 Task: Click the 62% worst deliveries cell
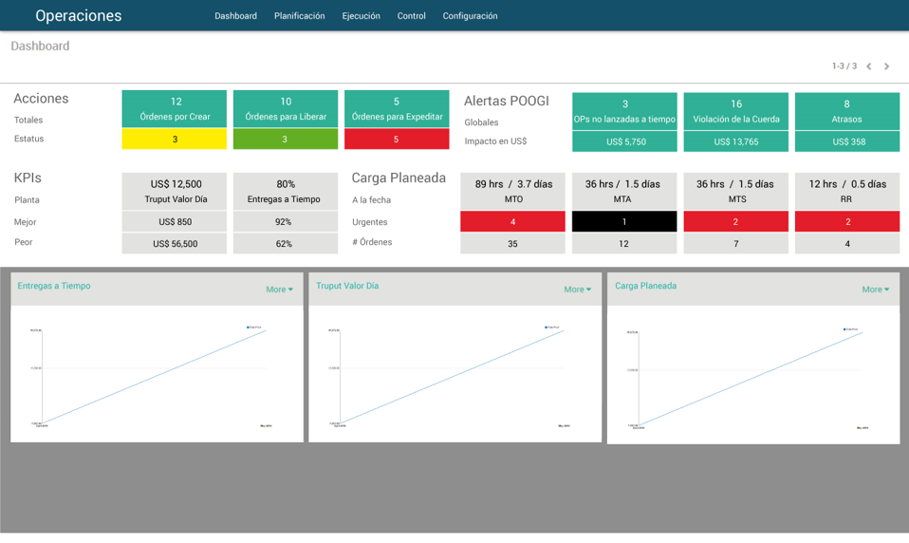coord(286,244)
